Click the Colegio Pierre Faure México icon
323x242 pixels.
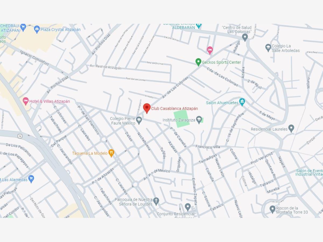[139, 120]
